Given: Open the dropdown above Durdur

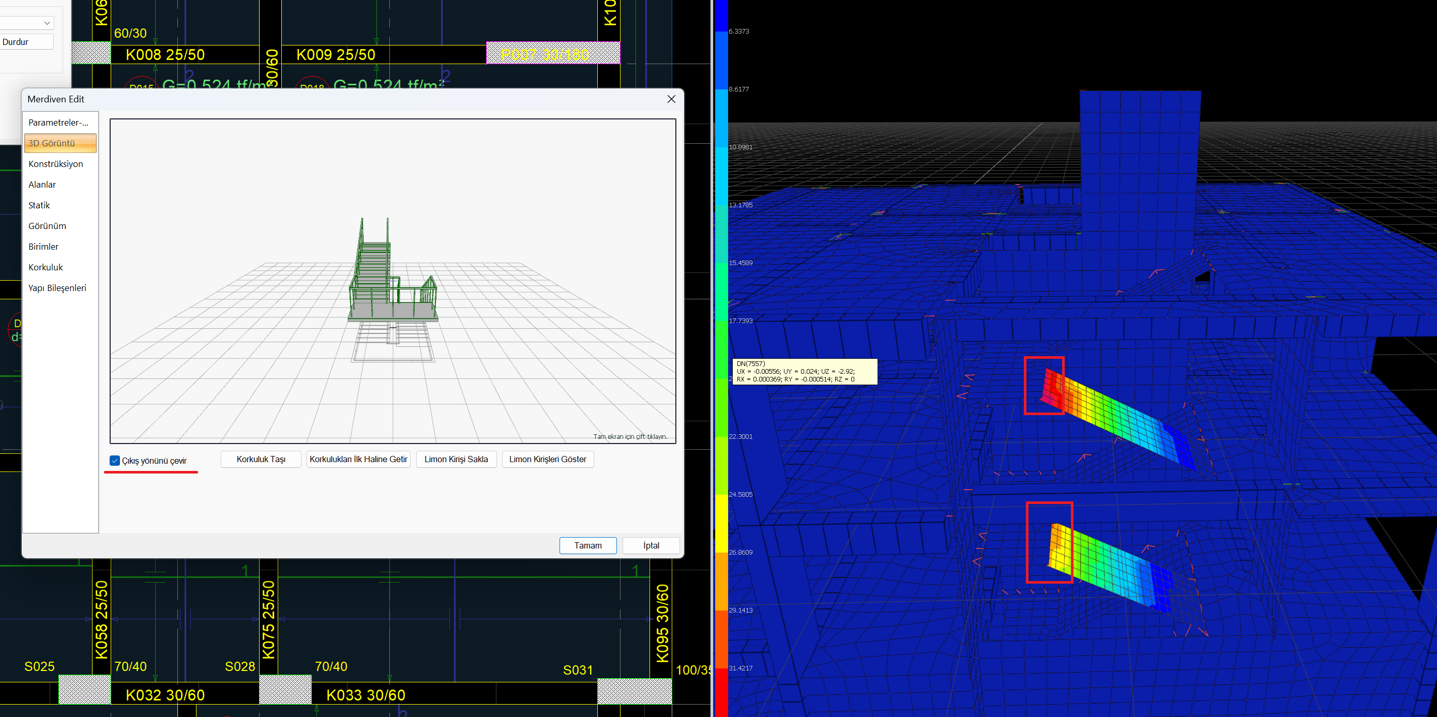Looking at the screenshot, I should pos(26,23).
